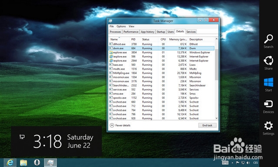Select explorer.exe process icon
Viewport: 278px width, 167px height.
(111, 52)
